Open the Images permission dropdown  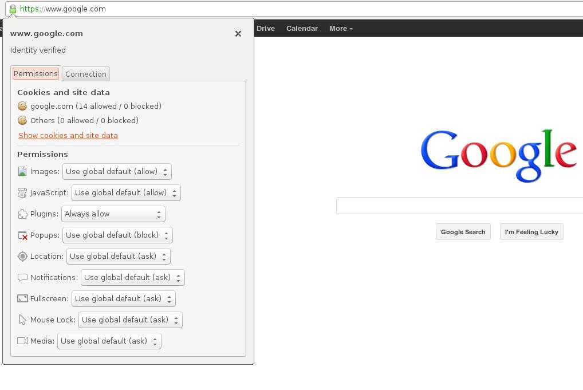(117, 171)
